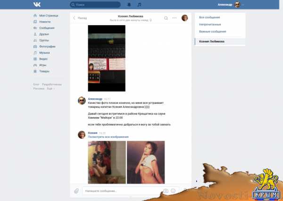
Task: Click the search magnifier in chat header
Action: 166,18
